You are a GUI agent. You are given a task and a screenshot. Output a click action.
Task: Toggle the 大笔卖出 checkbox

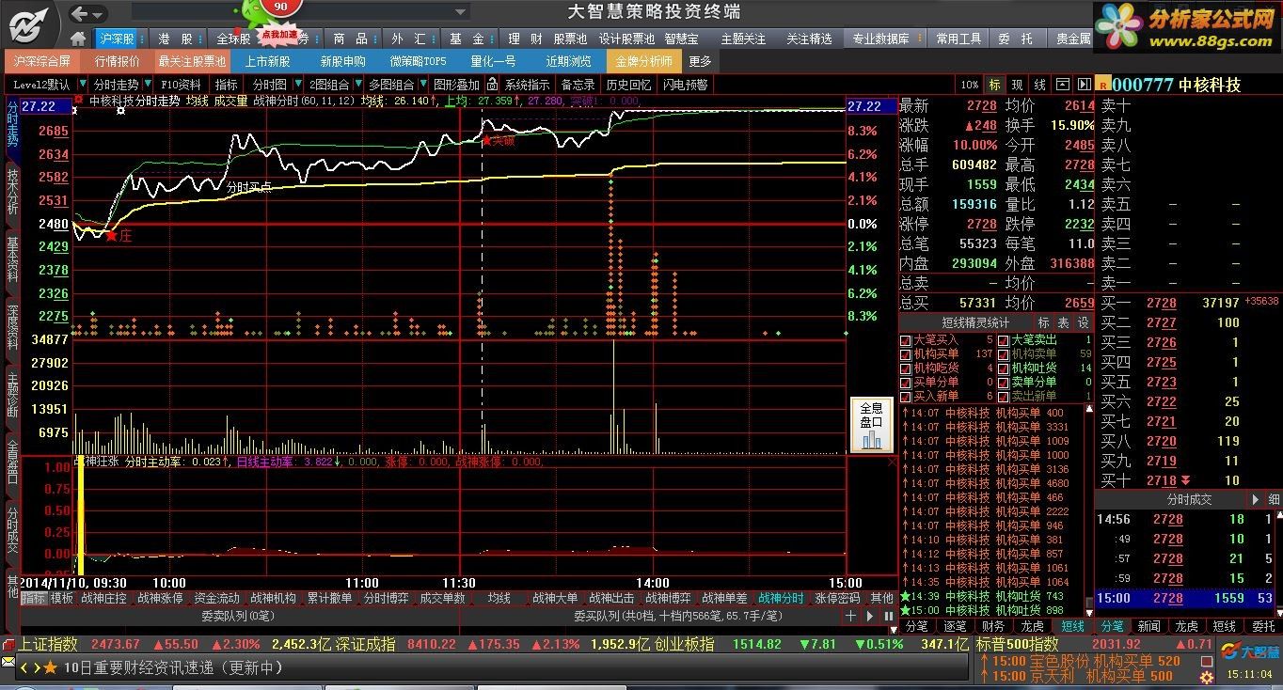pos(1004,340)
